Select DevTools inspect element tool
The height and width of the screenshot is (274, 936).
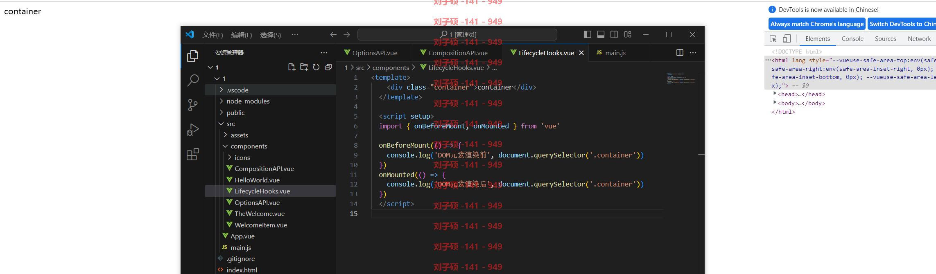pos(773,39)
